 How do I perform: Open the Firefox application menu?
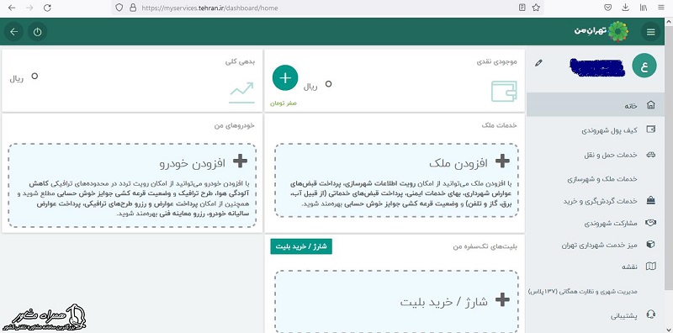pos(660,8)
